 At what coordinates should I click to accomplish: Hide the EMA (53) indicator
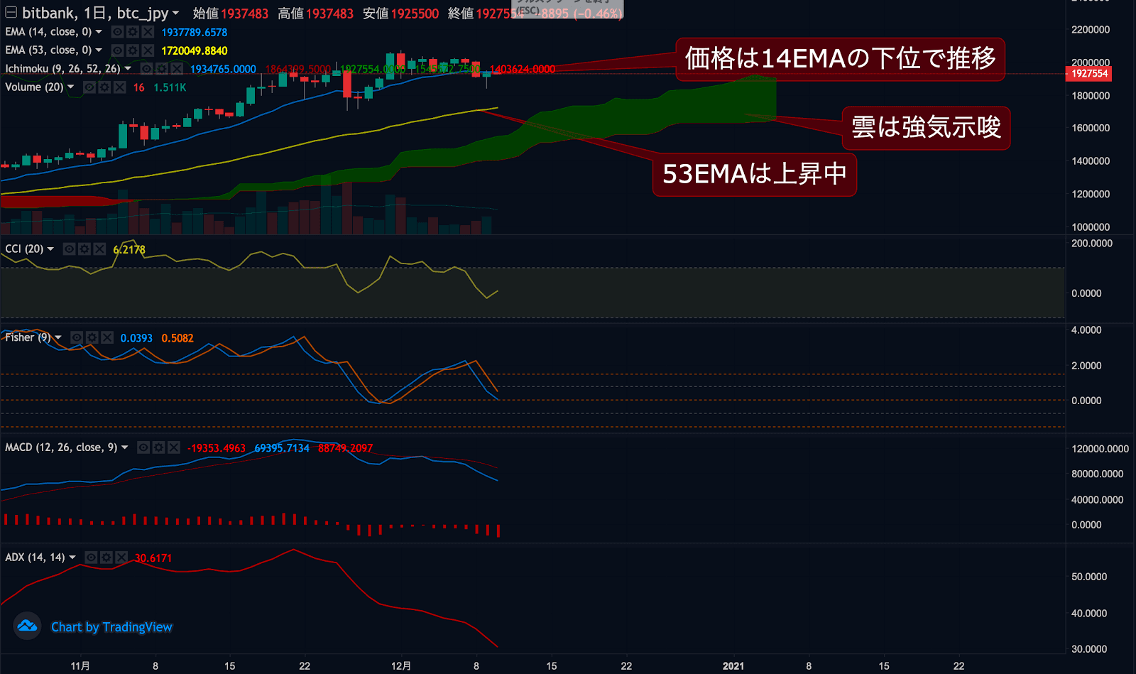(118, 50)
